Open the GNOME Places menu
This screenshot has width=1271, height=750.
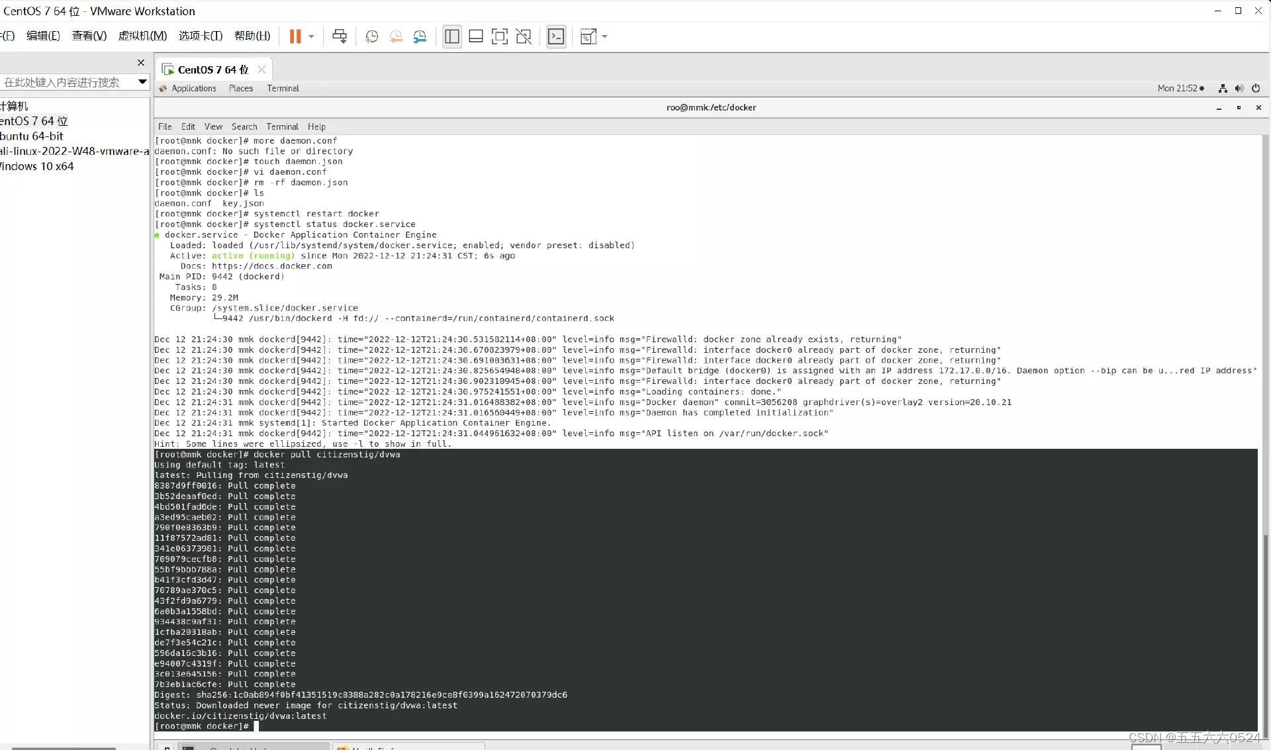pyautogui.click(x=241, y=89)
